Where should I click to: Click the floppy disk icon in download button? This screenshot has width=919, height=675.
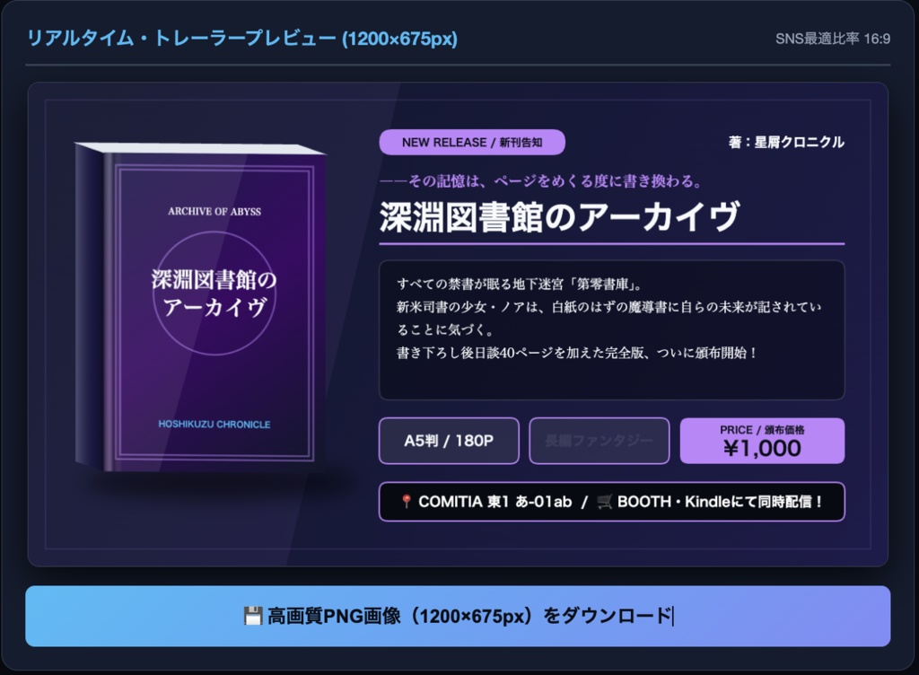(x=252, y=616)
